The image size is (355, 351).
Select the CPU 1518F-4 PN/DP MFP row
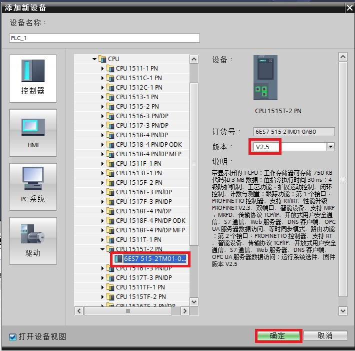pyautogui.click(x=132, y=230)
